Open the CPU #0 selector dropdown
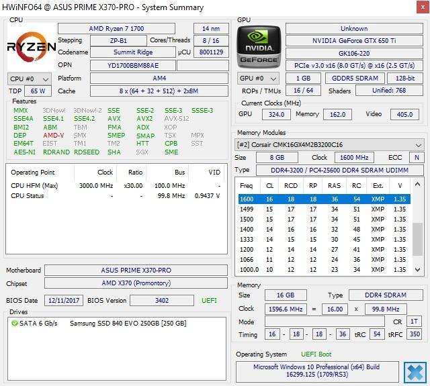This screenshot has height=386, width=430. point(30,79)
